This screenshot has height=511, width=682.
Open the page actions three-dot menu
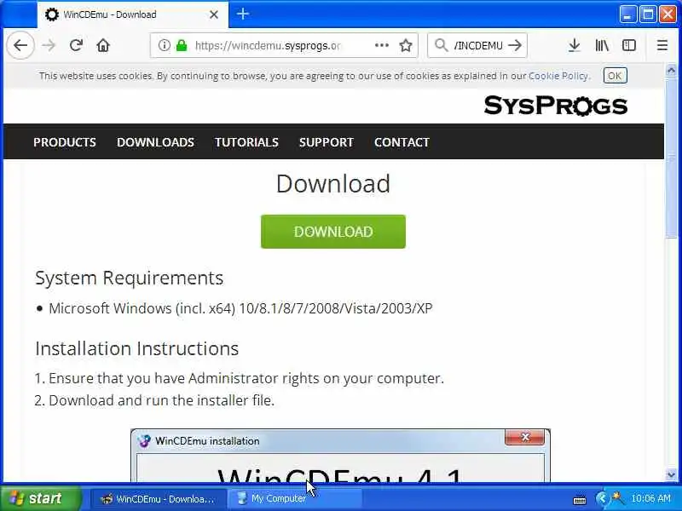click(x=381, y=45)
